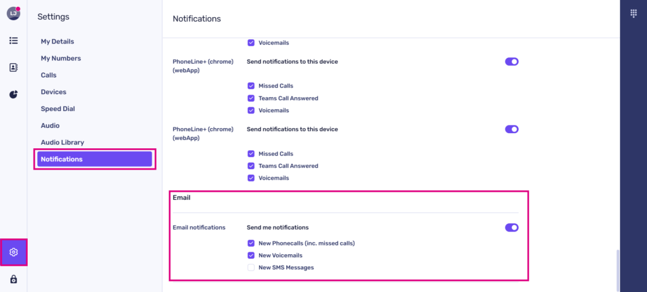Image resolution: width=647 pixels, height=292 pixels.
Task: Uncheck the New Voicemails email checkbox
Action: tap(251, 255)
